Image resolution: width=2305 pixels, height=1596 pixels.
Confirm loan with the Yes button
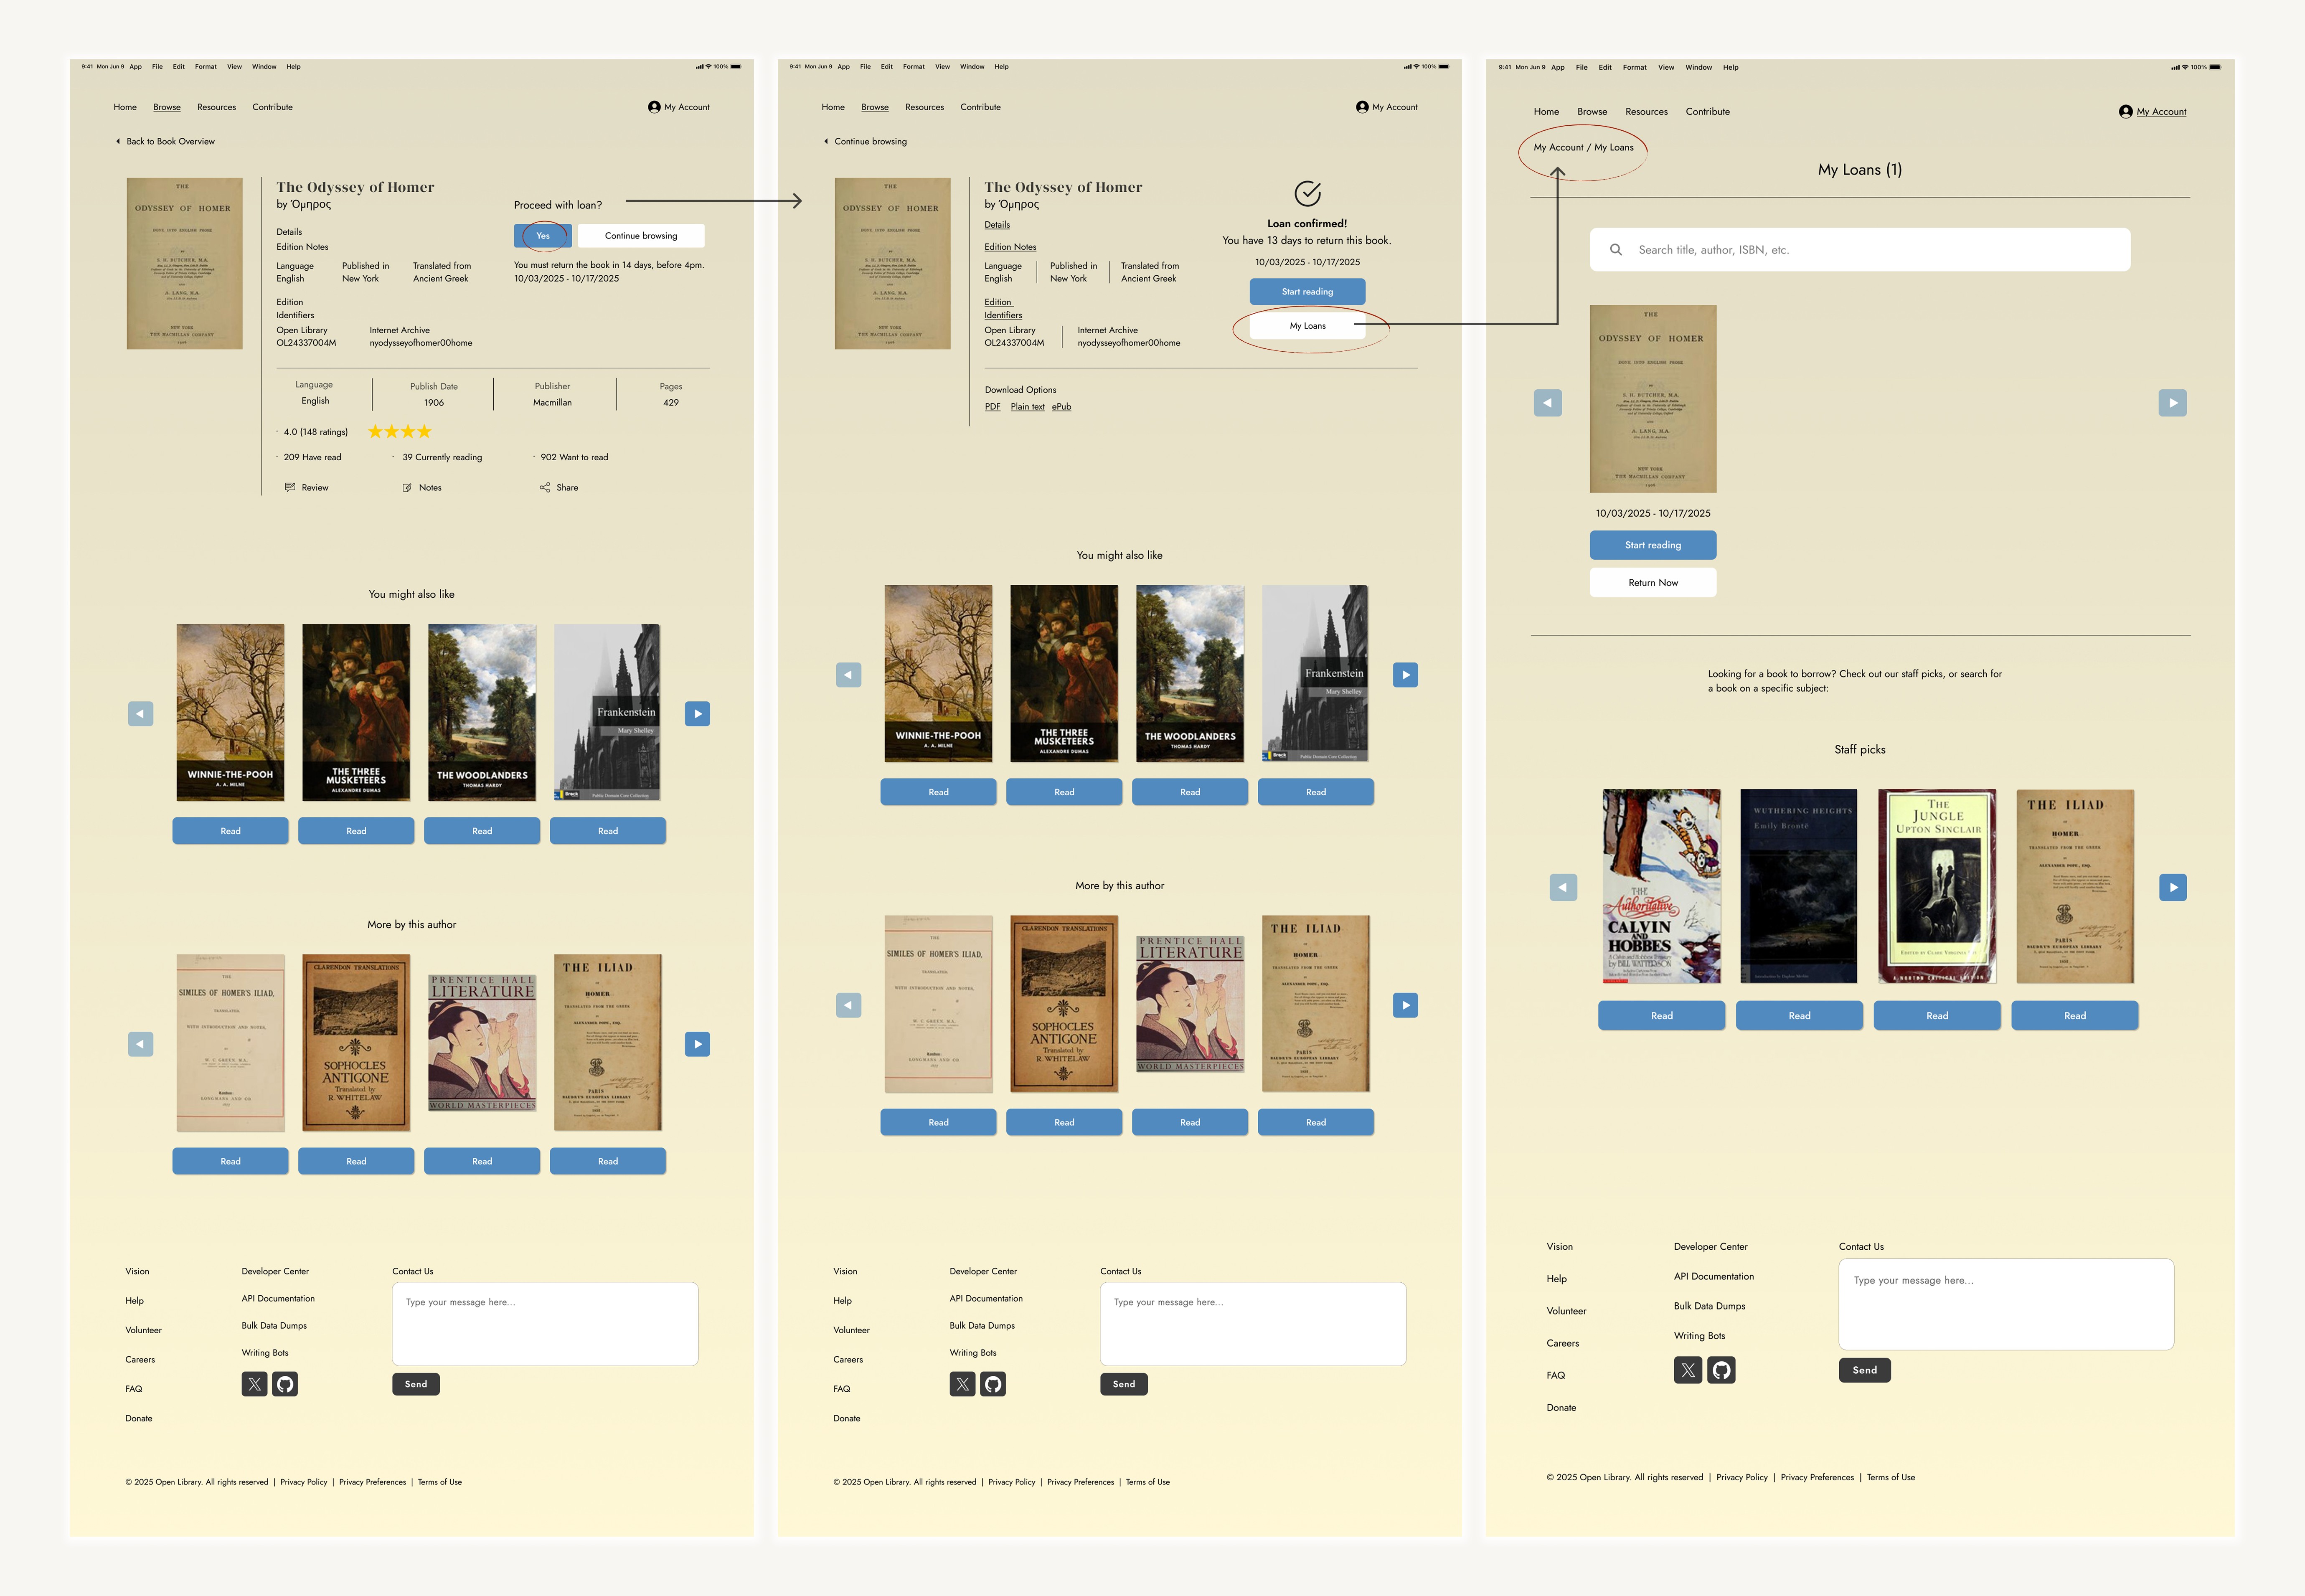(543, 236)
